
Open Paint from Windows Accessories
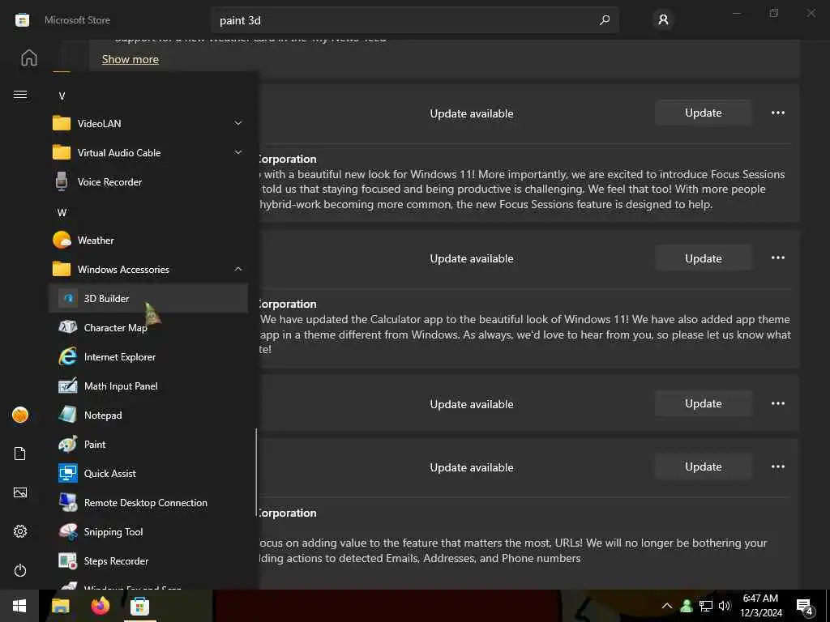[148, 445]
